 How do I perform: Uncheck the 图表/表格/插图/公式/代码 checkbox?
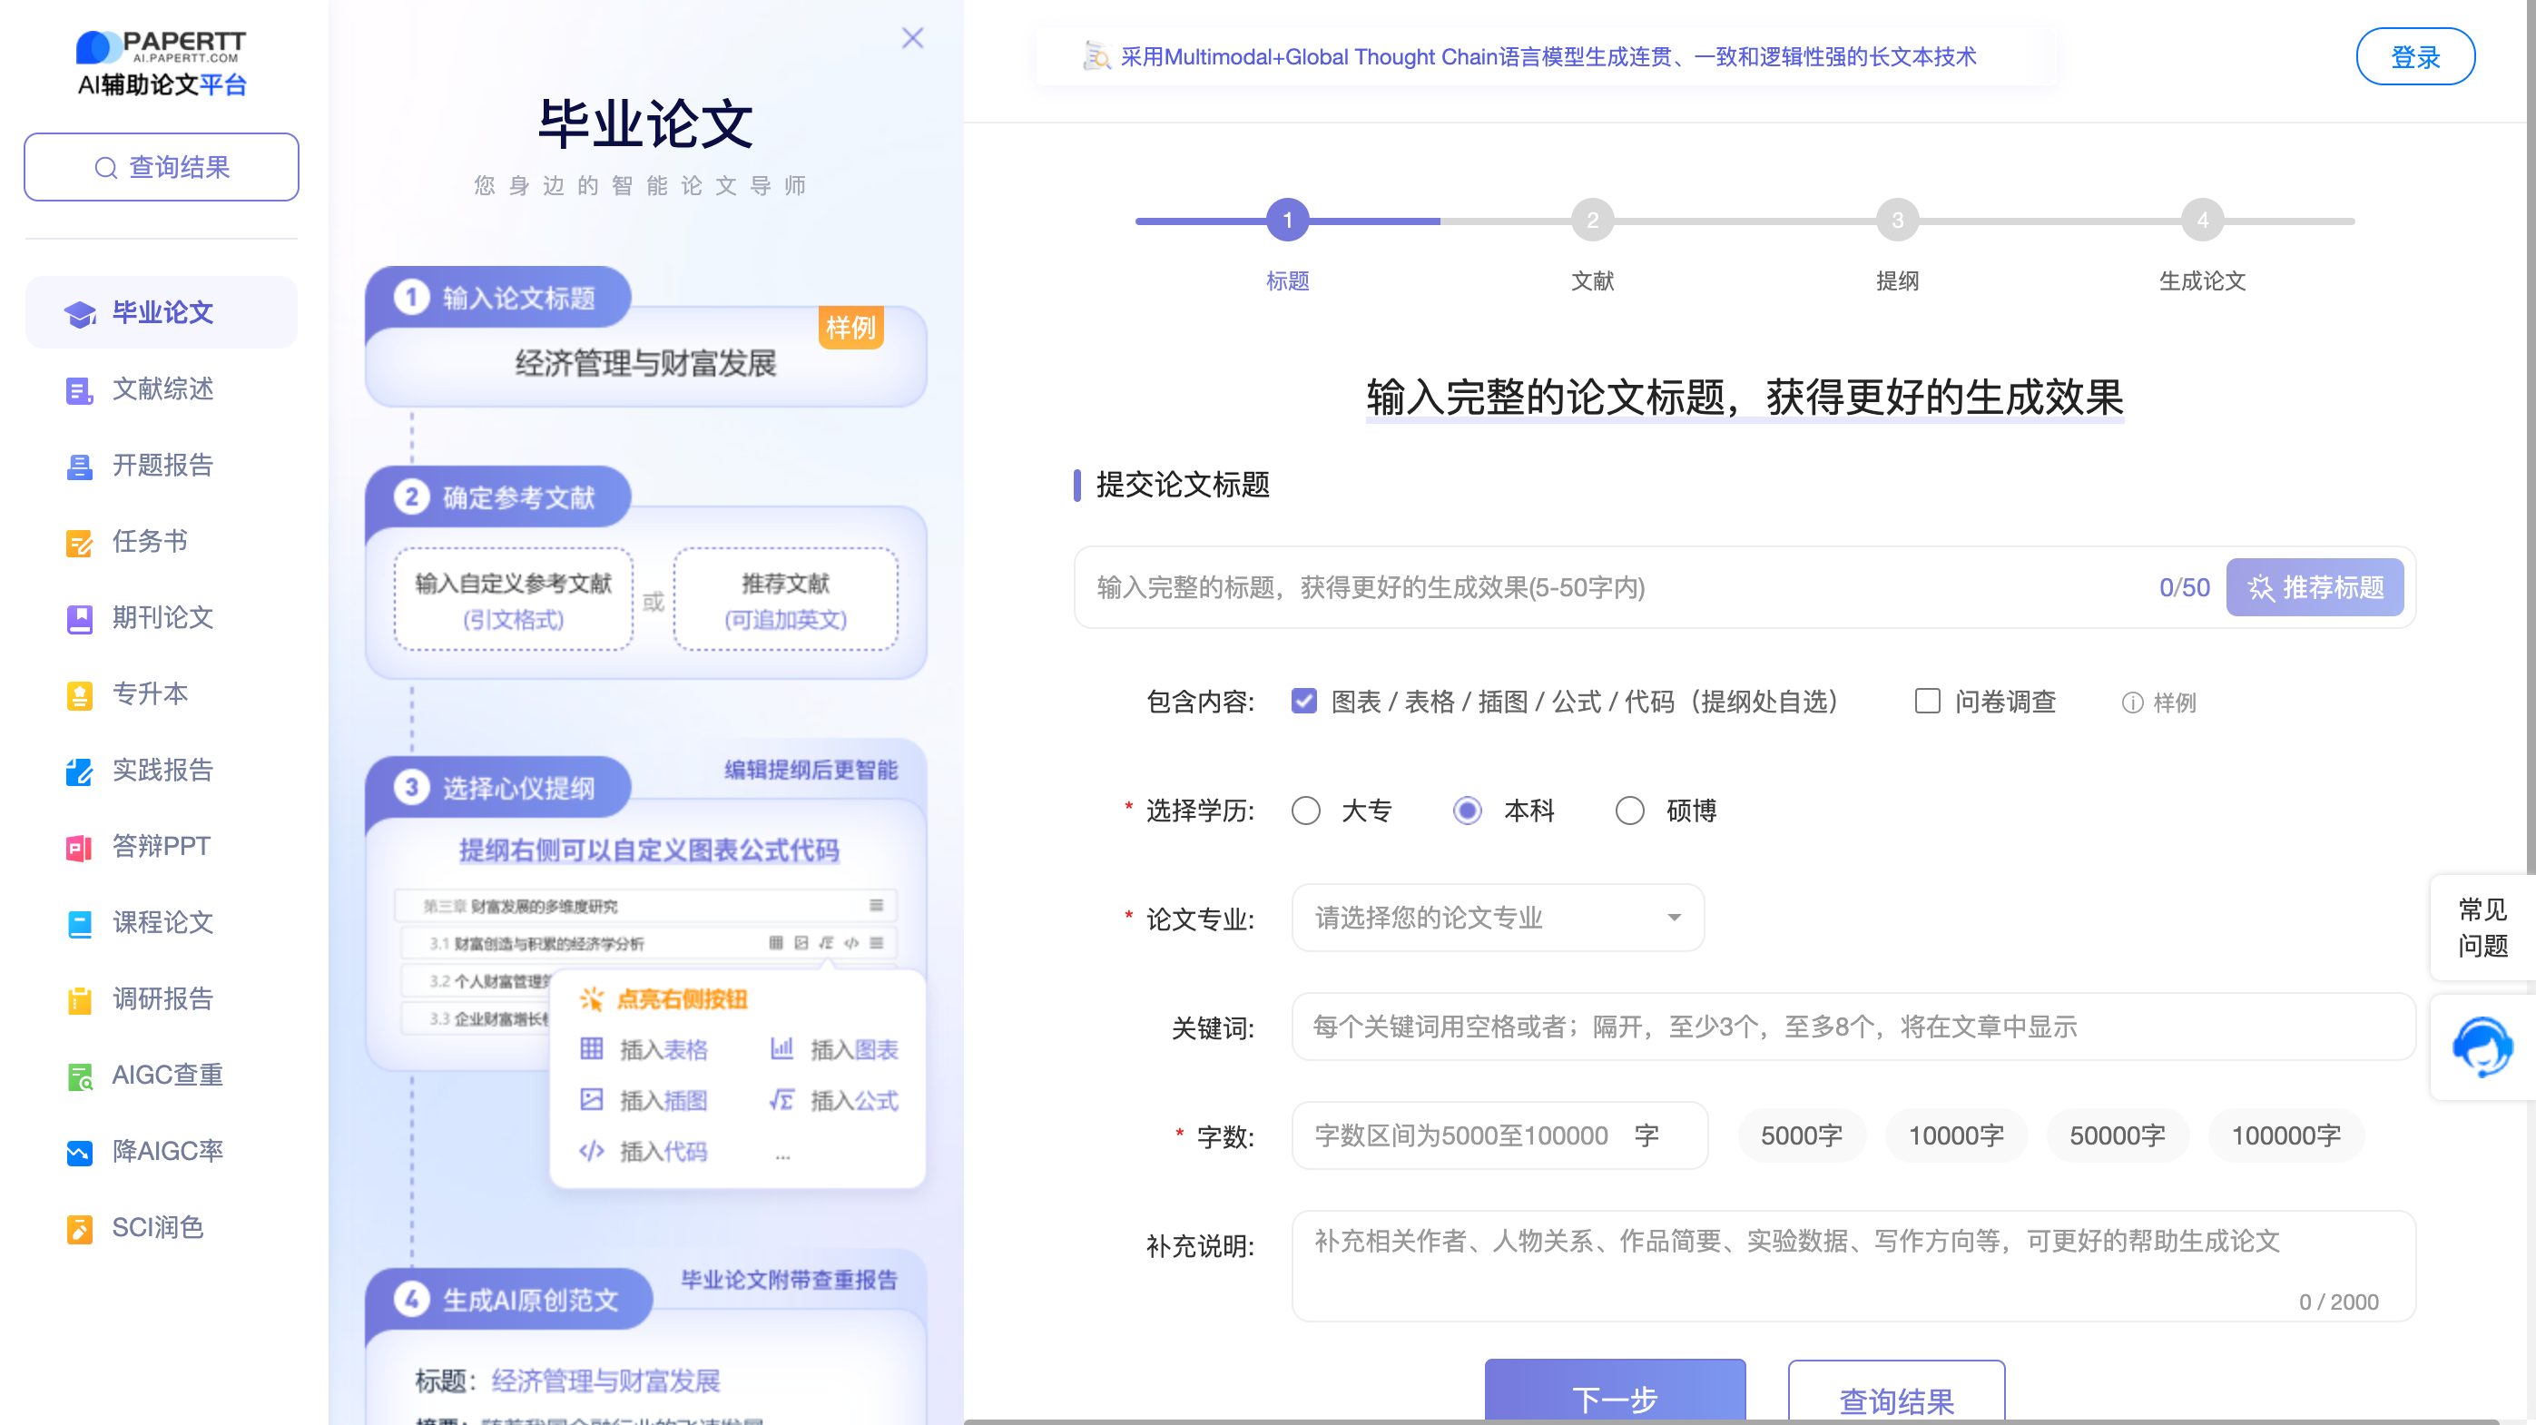point(1303,702)
